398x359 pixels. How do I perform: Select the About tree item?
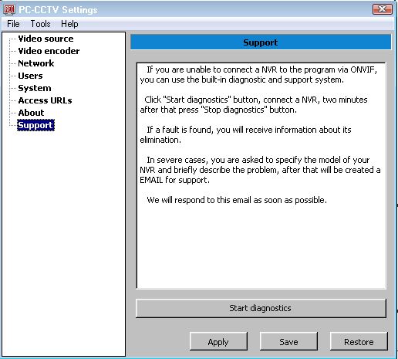[x=31, y=113]
